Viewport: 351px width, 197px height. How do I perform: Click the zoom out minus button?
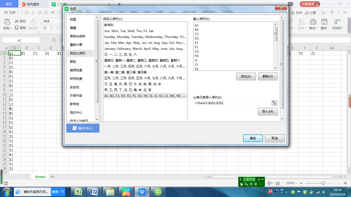click(301, 183)
